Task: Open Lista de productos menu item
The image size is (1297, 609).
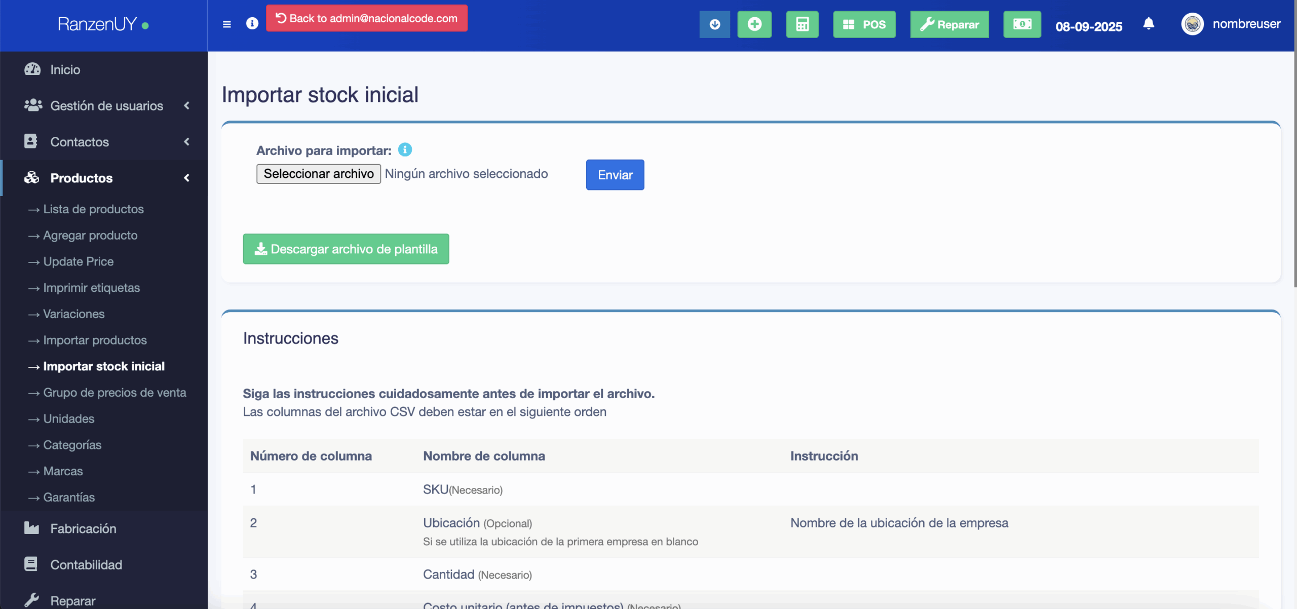Action: pyautogui.click(x=93, y=209)
